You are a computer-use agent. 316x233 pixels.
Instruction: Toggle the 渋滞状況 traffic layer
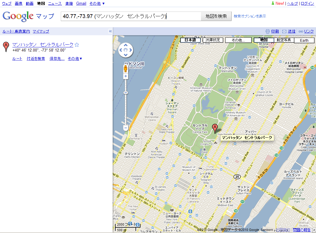click(213, 40)
